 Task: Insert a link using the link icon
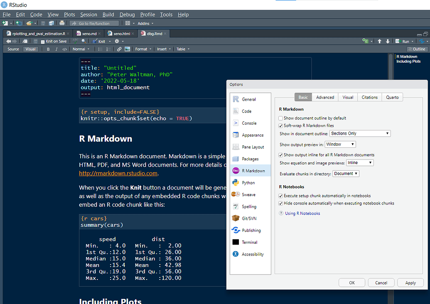120,49
